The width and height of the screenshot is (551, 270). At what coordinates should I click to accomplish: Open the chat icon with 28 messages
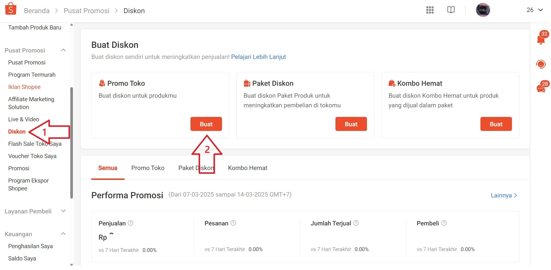[x=542, y=87]
